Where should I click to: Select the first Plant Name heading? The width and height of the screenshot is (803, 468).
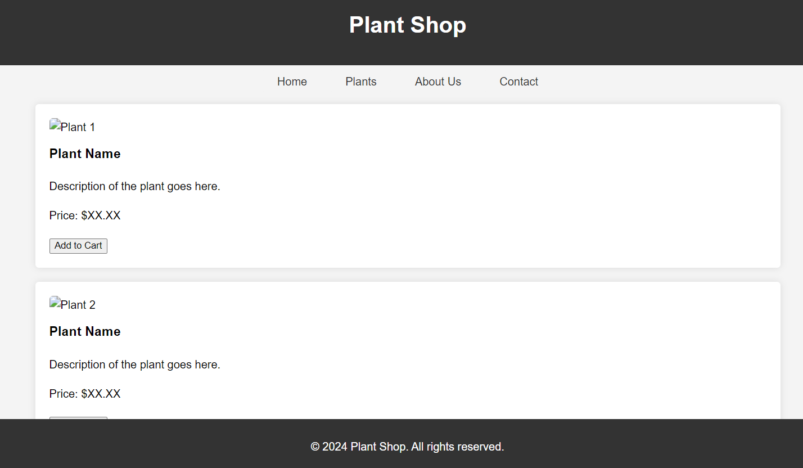[84, 154]
